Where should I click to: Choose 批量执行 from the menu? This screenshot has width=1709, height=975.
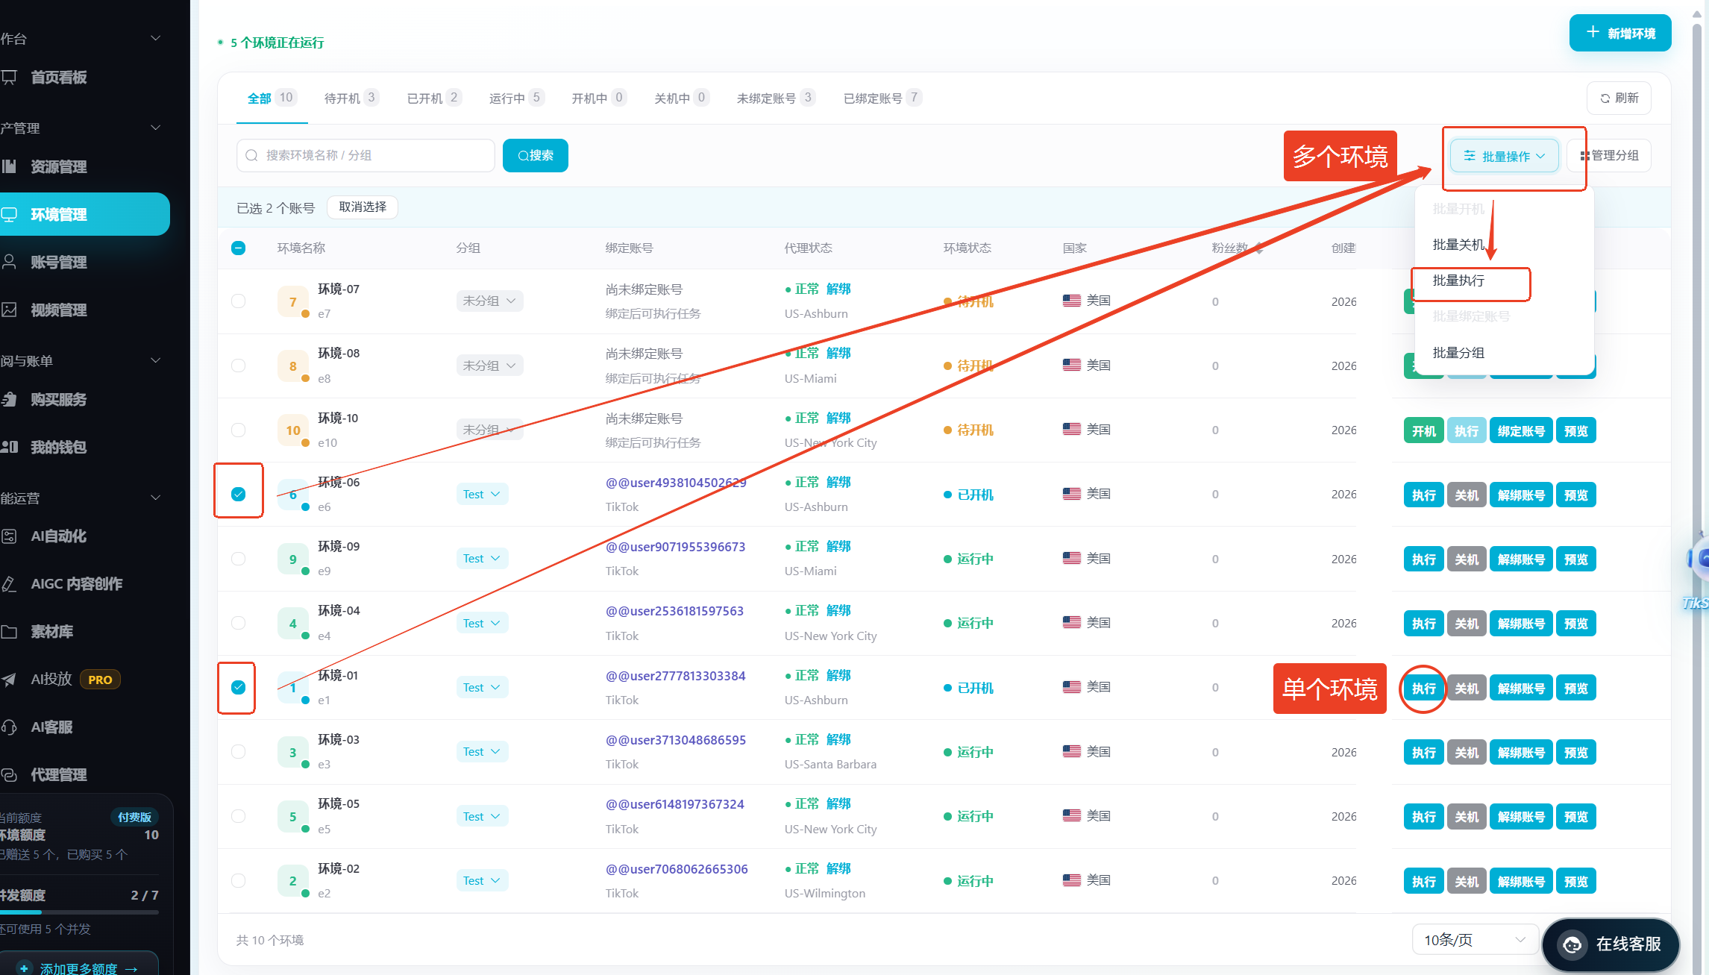click(1470, 281)
